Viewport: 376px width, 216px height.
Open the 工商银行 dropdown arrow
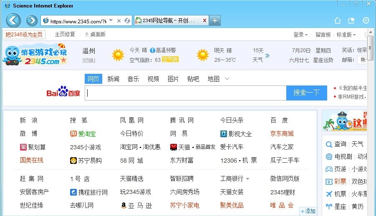pyautogui.click(x=247, y=179)
